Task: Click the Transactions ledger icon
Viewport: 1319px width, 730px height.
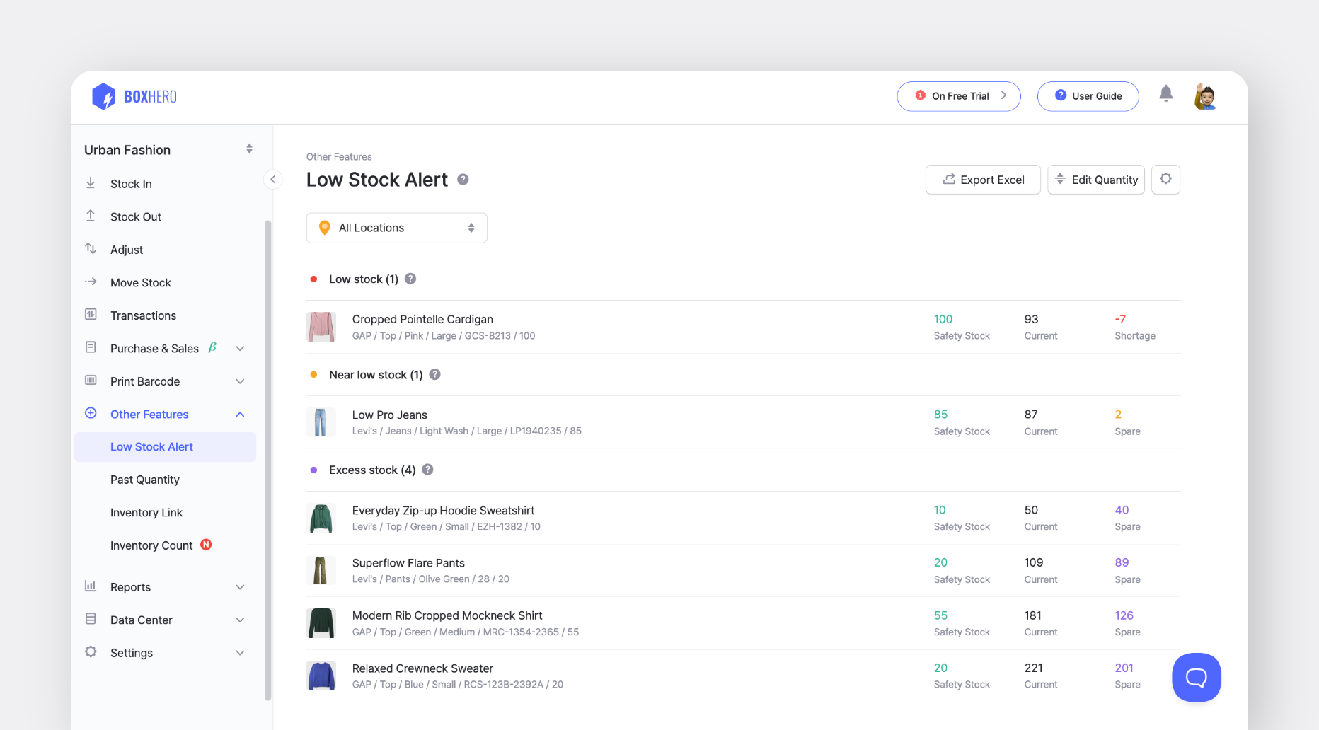Action: 91,315
